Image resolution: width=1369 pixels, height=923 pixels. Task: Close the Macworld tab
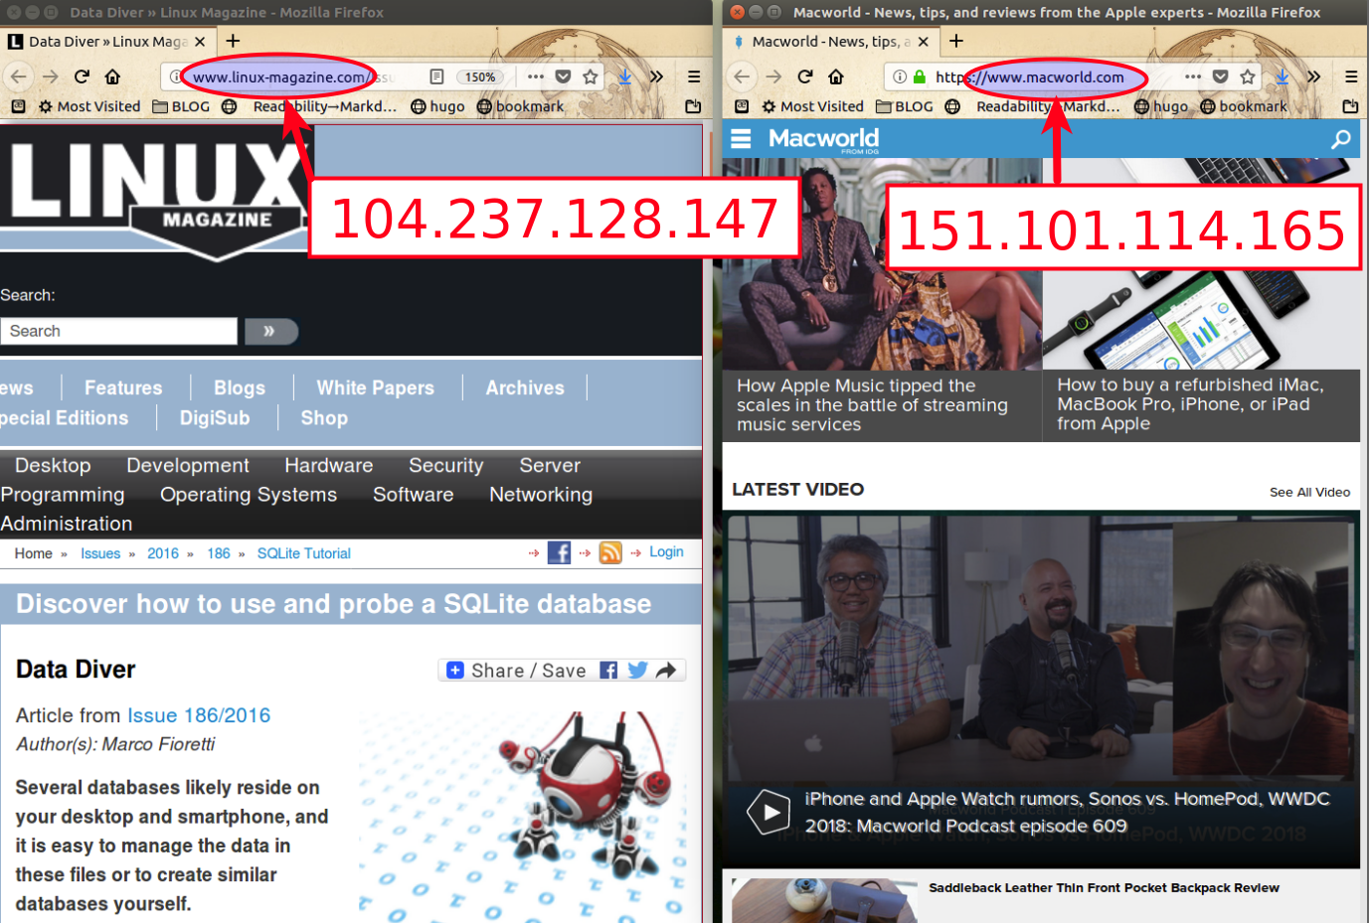(924, 42)
